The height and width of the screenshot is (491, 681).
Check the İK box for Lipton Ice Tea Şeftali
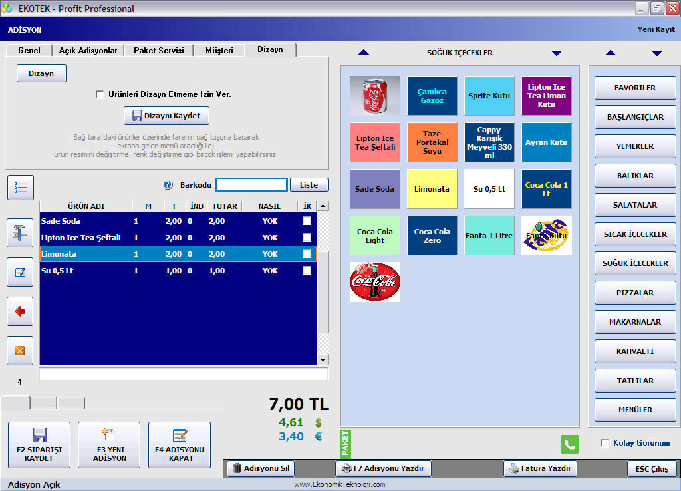(307, 238)
